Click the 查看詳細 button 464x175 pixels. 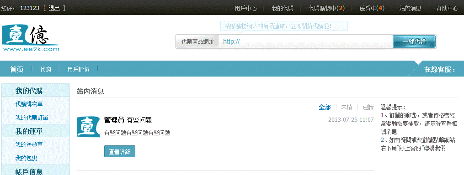(120, 151)
